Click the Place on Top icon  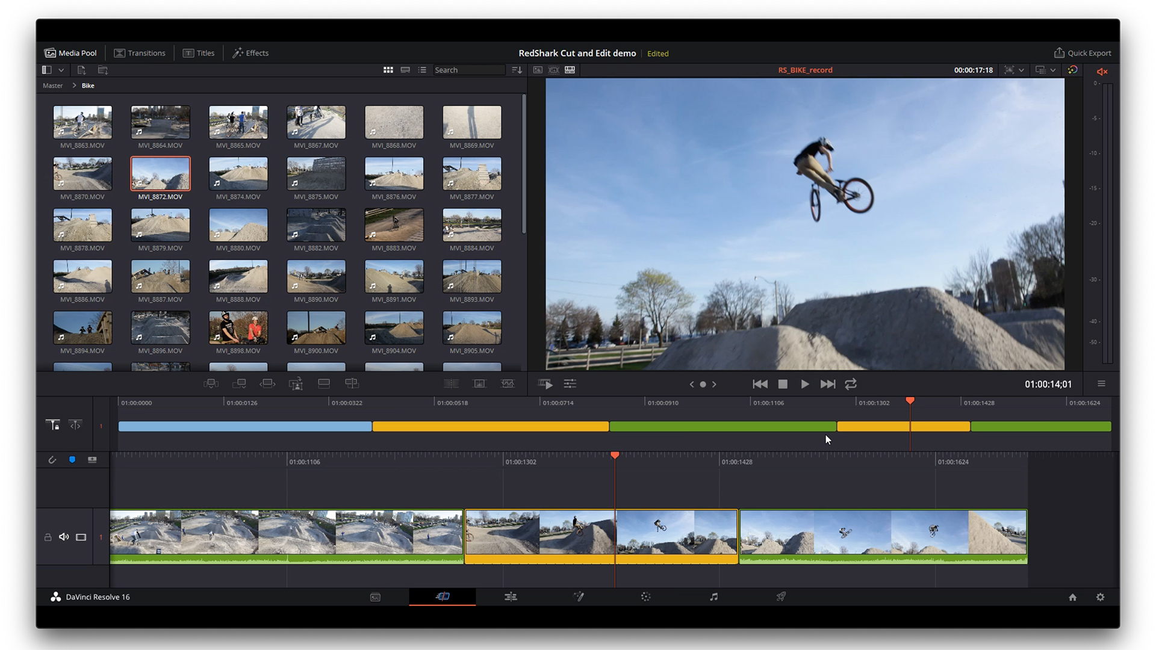coord(324,383)
